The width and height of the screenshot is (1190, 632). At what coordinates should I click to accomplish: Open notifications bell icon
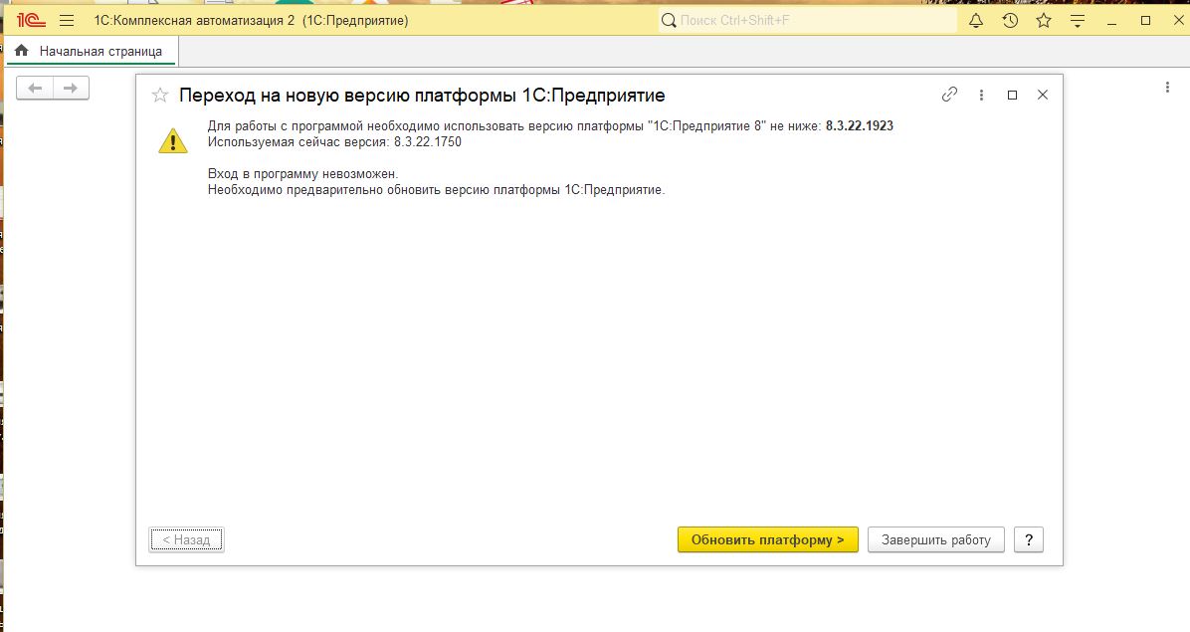coord(976,21)
